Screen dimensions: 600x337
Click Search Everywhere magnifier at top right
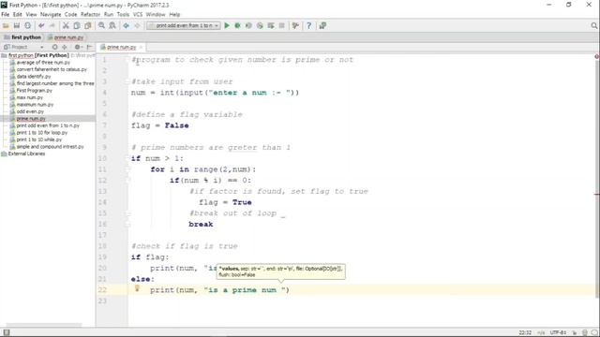(593, 25)
